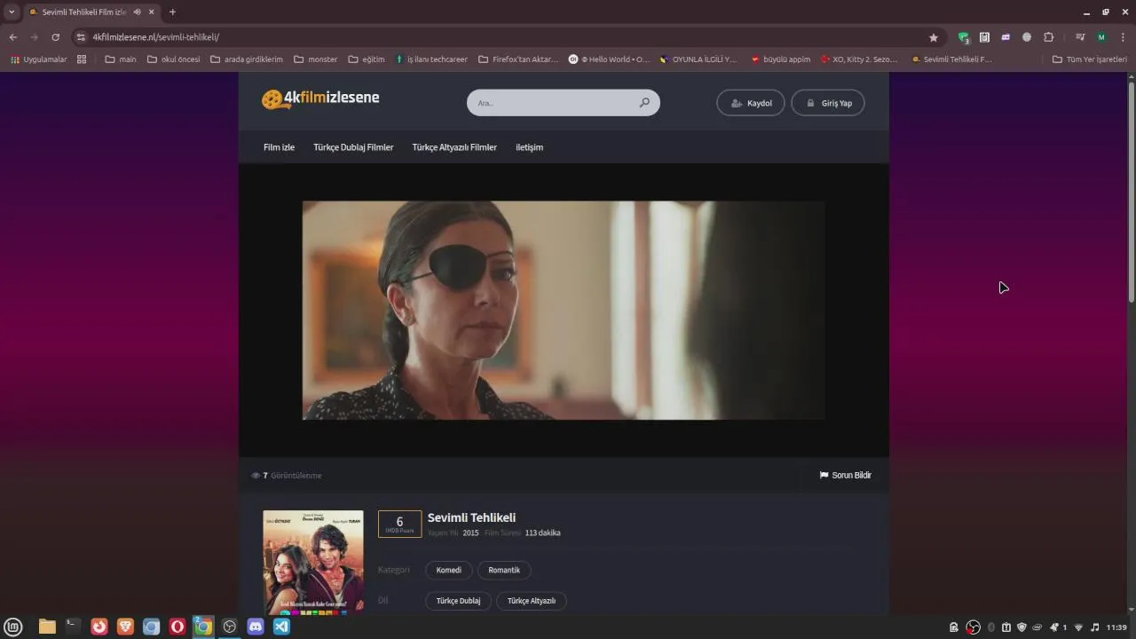1136x639 pixels.
Task: Click the green shield extension icon
Action: (963, 37)
